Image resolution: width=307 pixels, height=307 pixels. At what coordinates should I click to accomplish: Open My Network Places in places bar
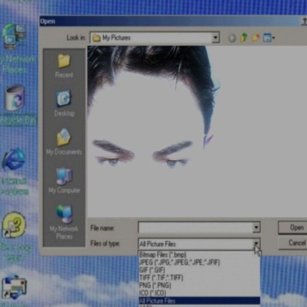(64, 222)
